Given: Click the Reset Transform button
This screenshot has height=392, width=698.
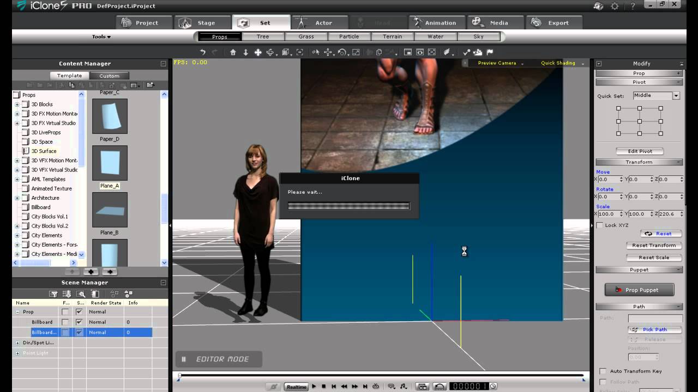Looking at the screenshot, I should click(x=654, y=246).
